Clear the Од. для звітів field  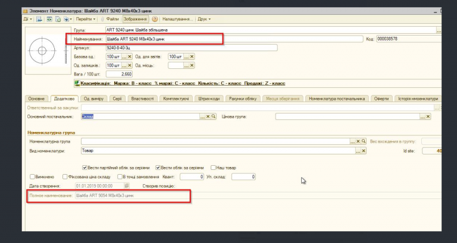coord(192,56)
